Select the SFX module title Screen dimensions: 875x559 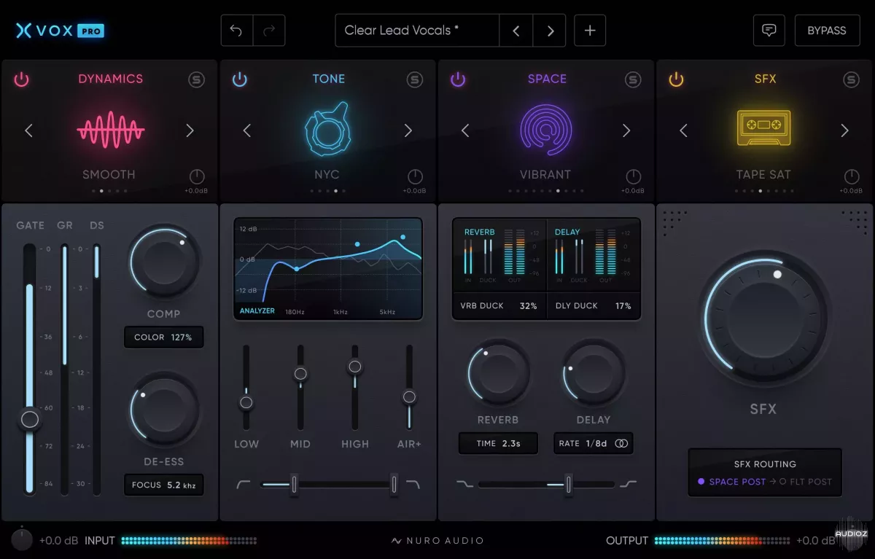(x=765, y=79)
